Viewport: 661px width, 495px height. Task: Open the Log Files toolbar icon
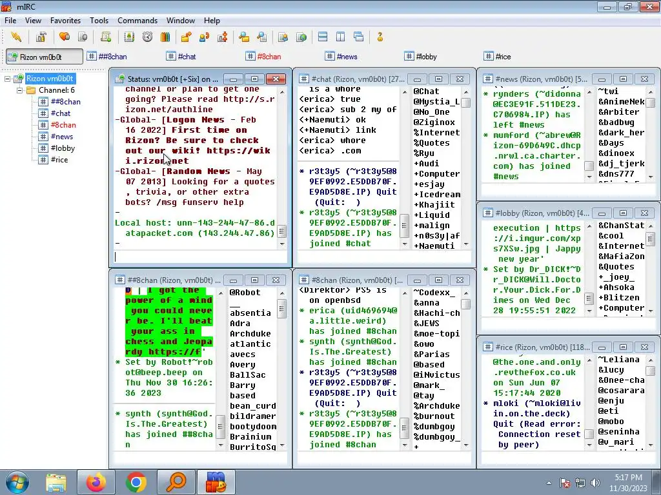click(262, 37)
